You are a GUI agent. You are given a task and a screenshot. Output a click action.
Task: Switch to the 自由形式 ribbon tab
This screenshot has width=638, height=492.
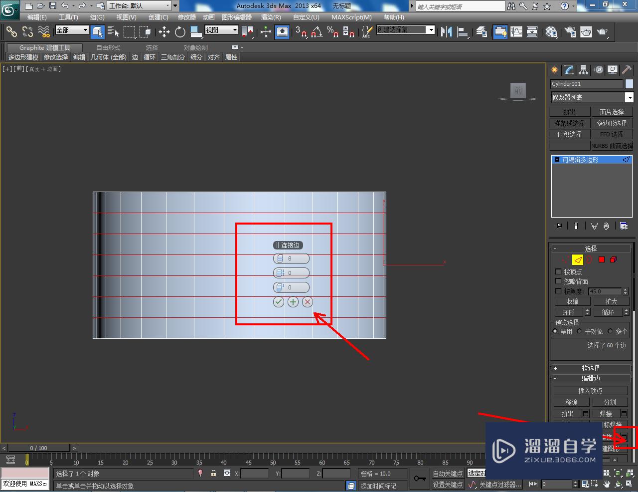click(108, 47)
